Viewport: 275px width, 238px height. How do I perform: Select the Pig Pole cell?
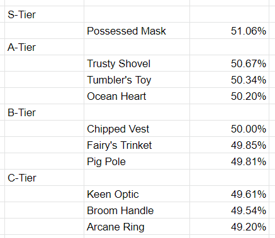coord(137,161)
